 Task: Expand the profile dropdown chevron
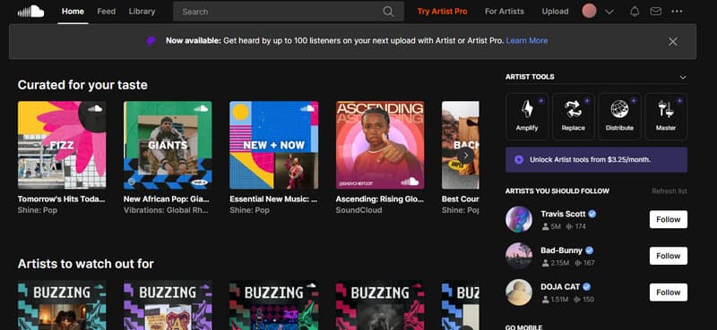click(x=609, y=12)
